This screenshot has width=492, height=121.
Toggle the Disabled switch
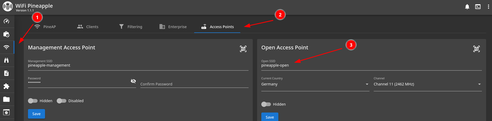(62, 101)
